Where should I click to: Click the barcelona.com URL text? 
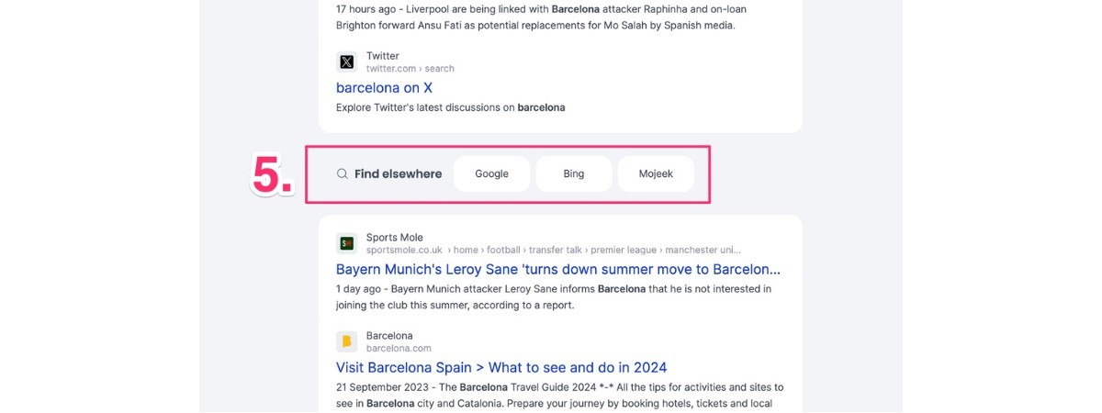click(x=399, y=349)
